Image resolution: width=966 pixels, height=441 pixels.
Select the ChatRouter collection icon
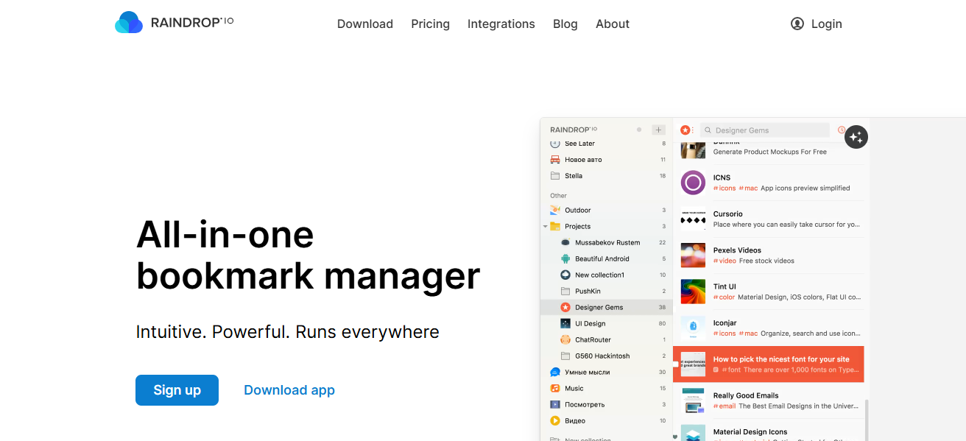(x=565, y=339)
